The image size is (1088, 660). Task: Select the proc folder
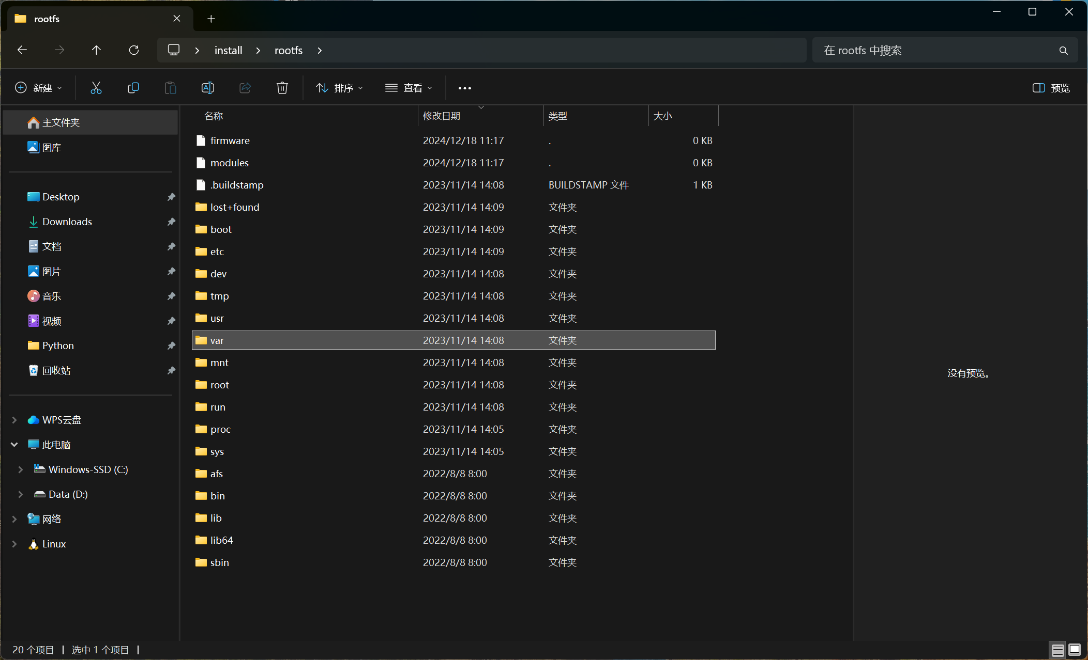pos(454,429)
